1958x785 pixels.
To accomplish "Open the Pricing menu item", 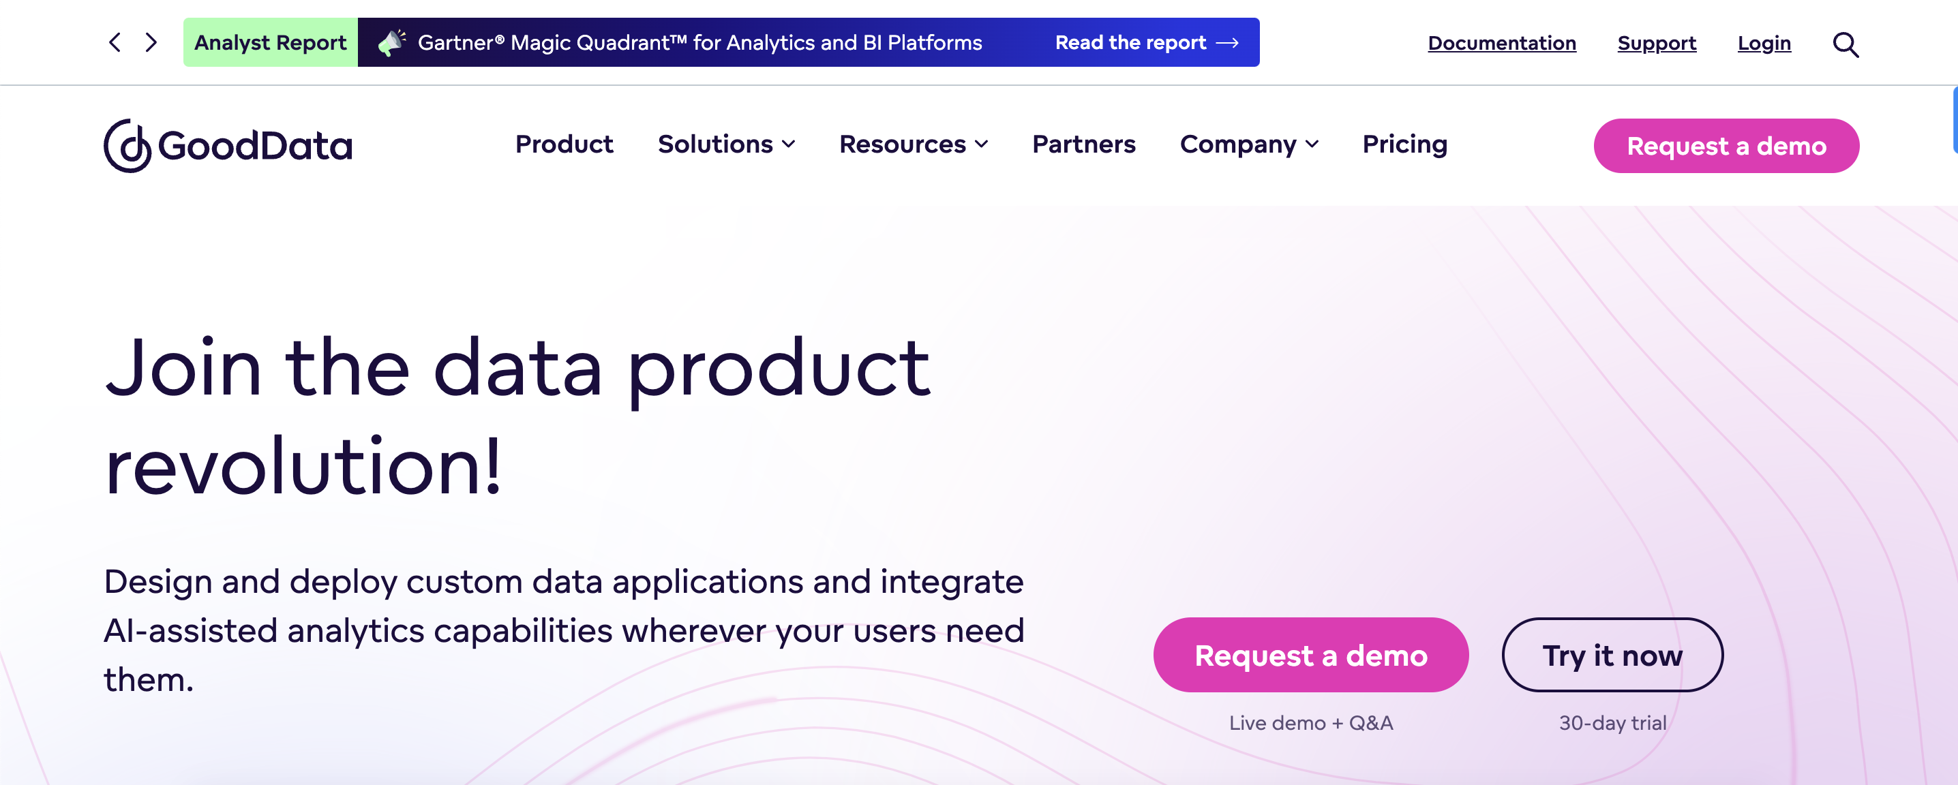I will click(x=1404, y=144).
